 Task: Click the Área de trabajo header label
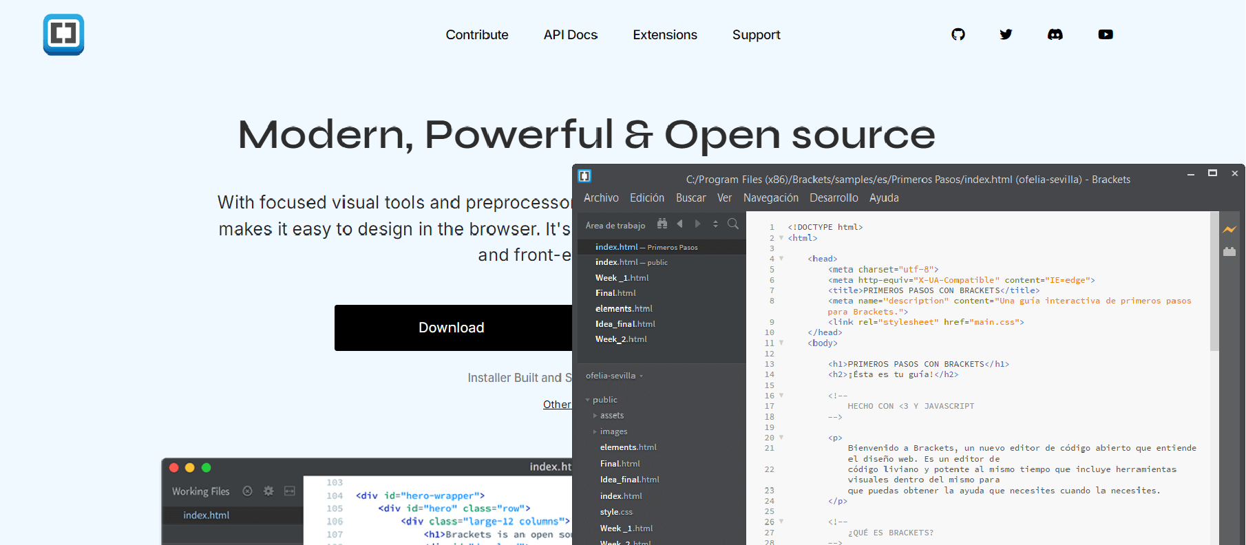pyautogui.click(x=615, y=226)
